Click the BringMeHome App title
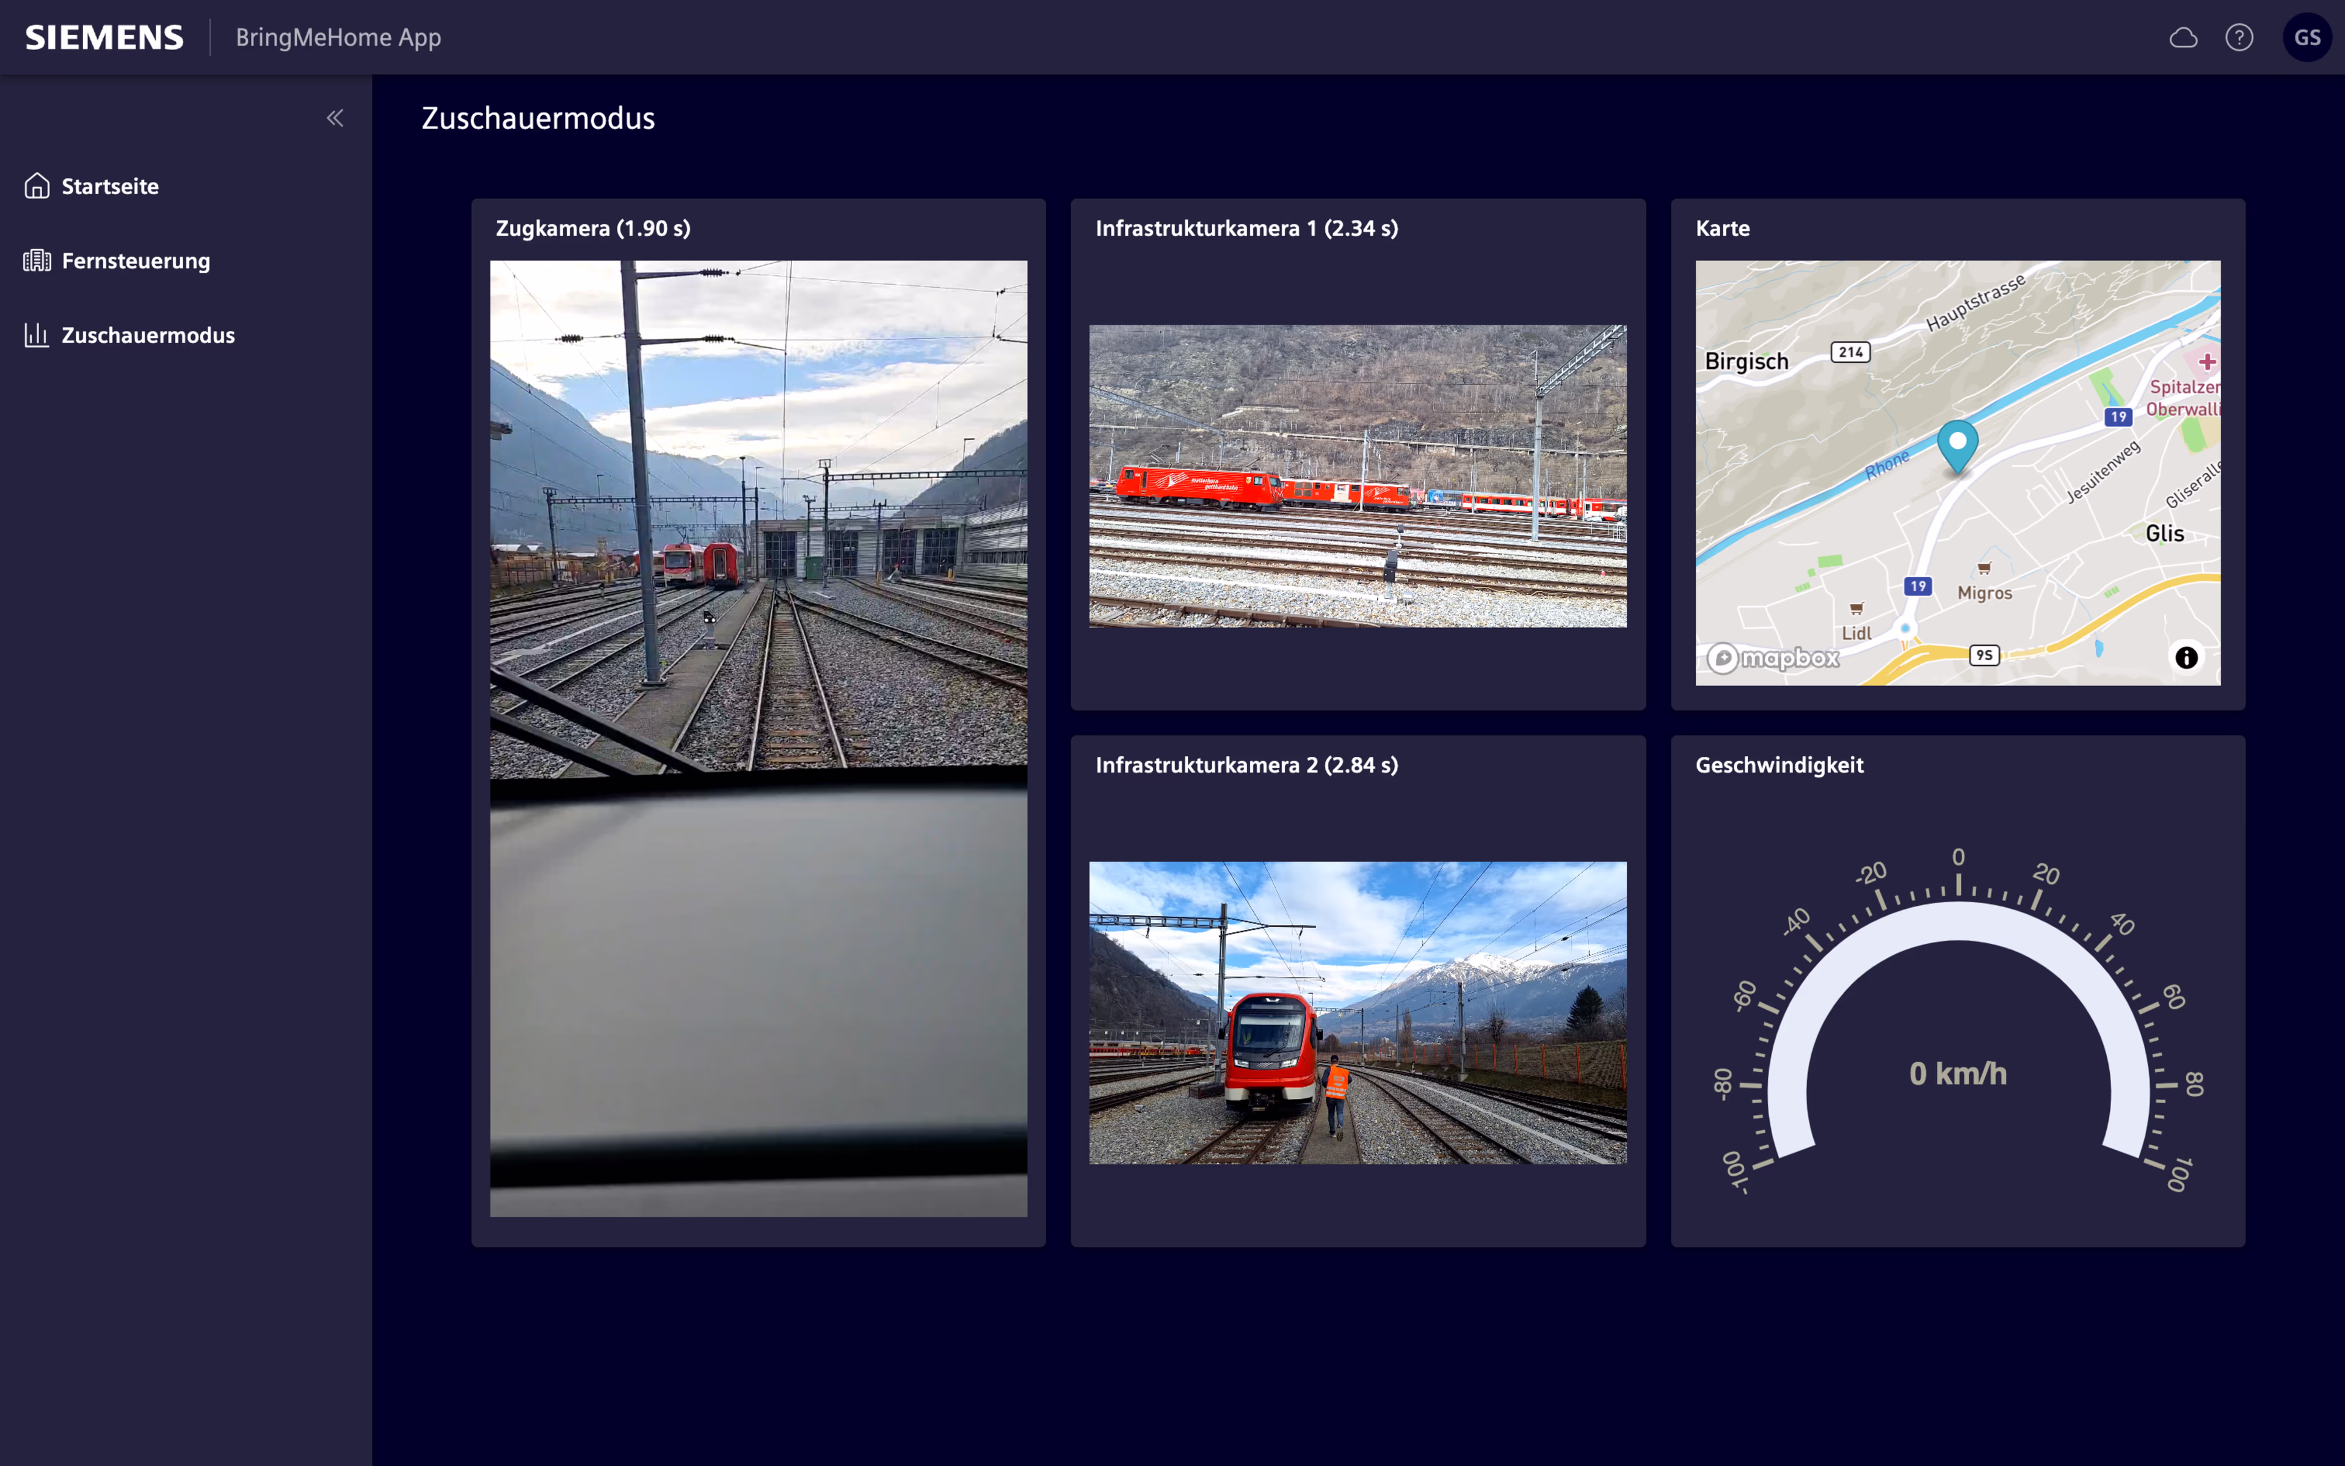Screen dimensions: 2345x1466 click(x=338, y=38)
